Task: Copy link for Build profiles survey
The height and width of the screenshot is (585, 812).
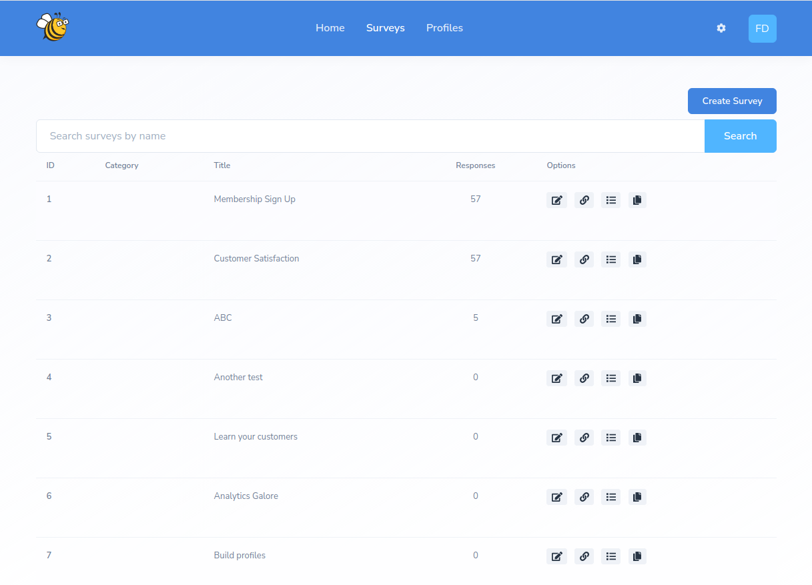Action: point(584,556)
